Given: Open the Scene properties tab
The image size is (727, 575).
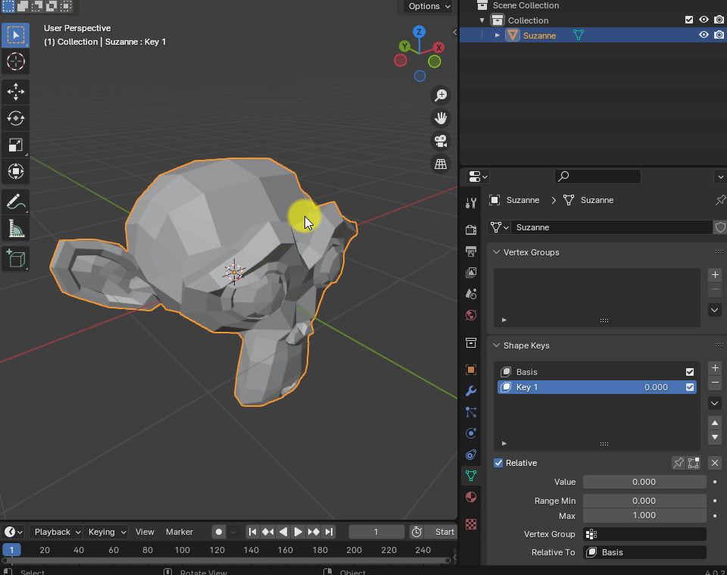Looking at the screenshot, I should [471, 294].
